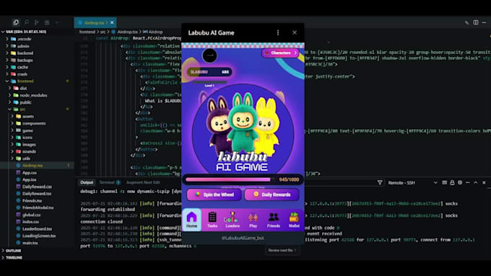Open the three-dot menu in Labubu AI Game window
This screenshot has height=276, width=491.
point(278,32)
